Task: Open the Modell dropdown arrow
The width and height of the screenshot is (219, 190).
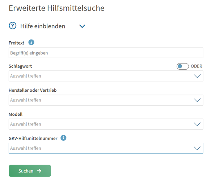Action: pos(197,124)
